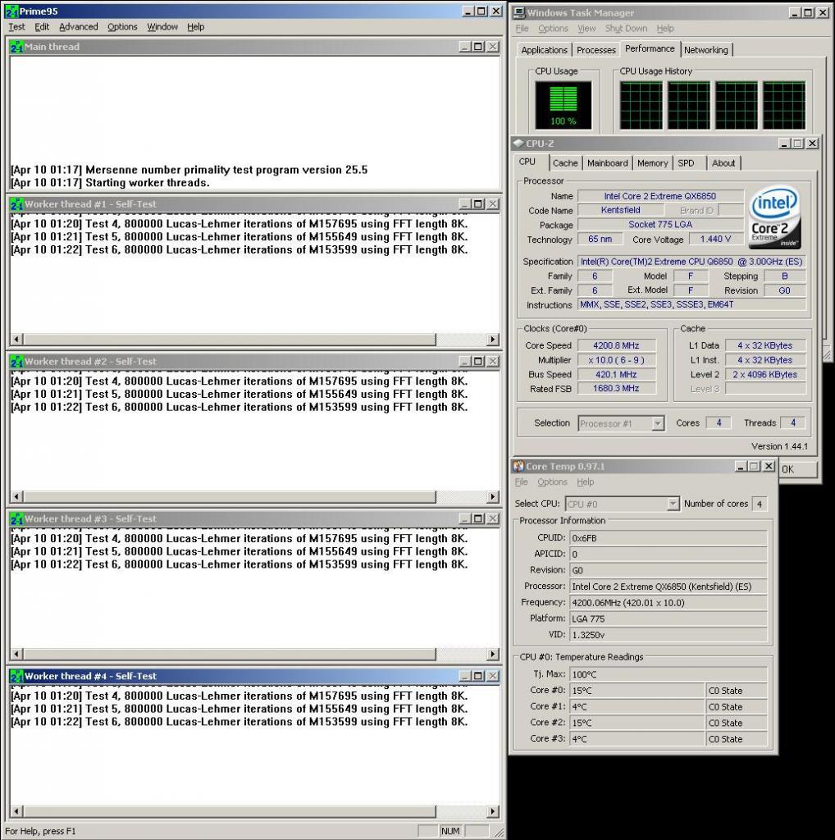Click Worker thread #1 right scroll arrow

pyautogui.click(x=492, y=339)
